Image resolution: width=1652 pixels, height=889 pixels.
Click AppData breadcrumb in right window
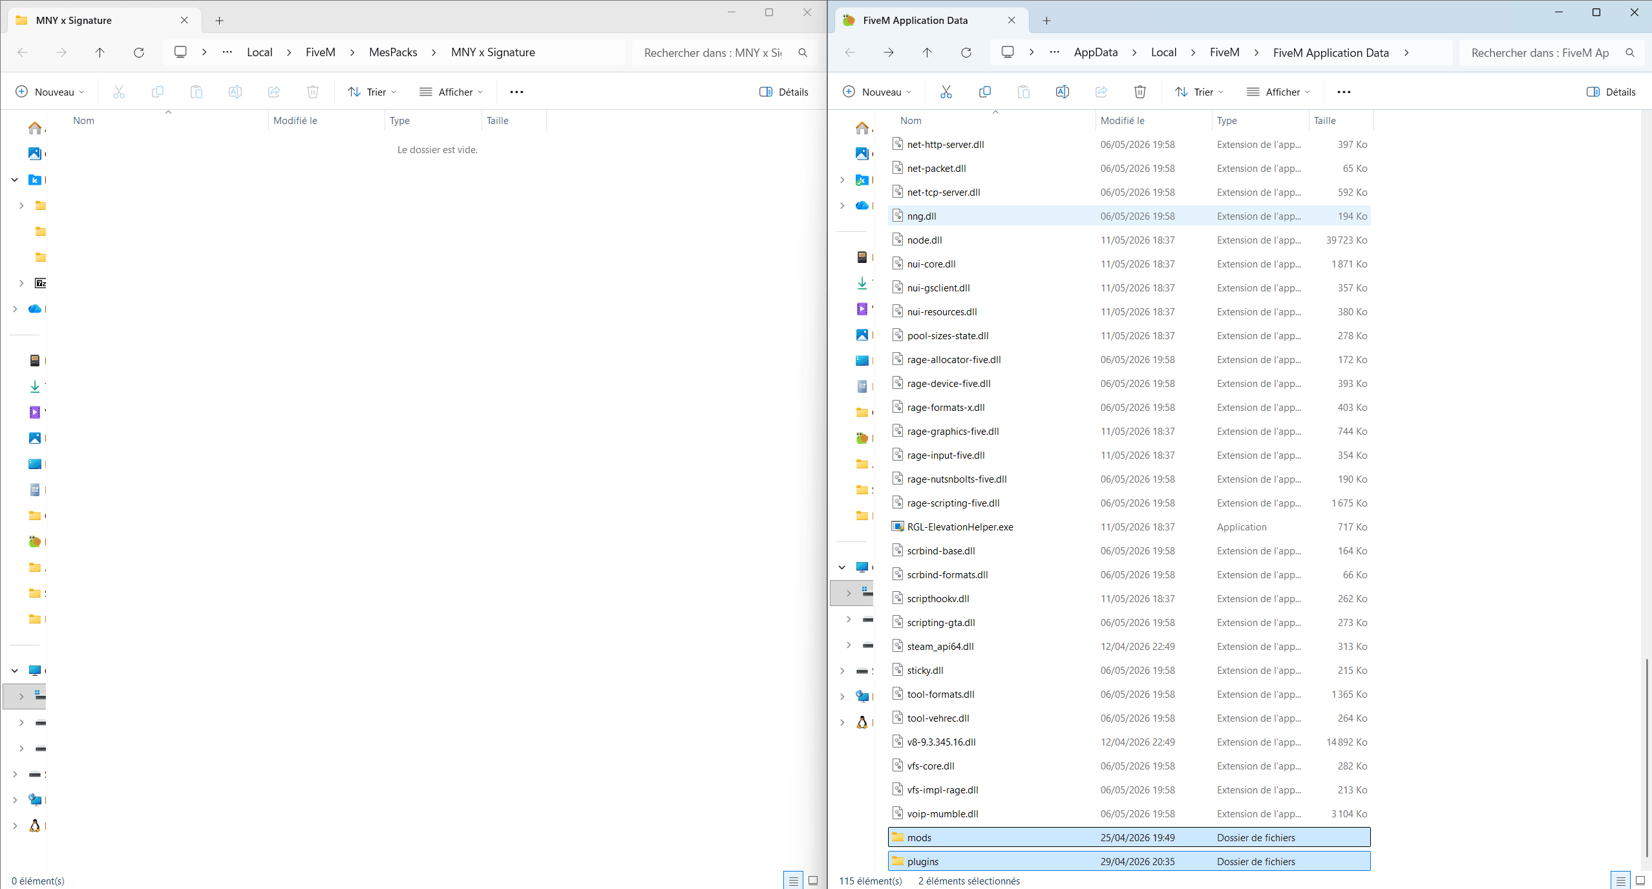(1096, 52)
